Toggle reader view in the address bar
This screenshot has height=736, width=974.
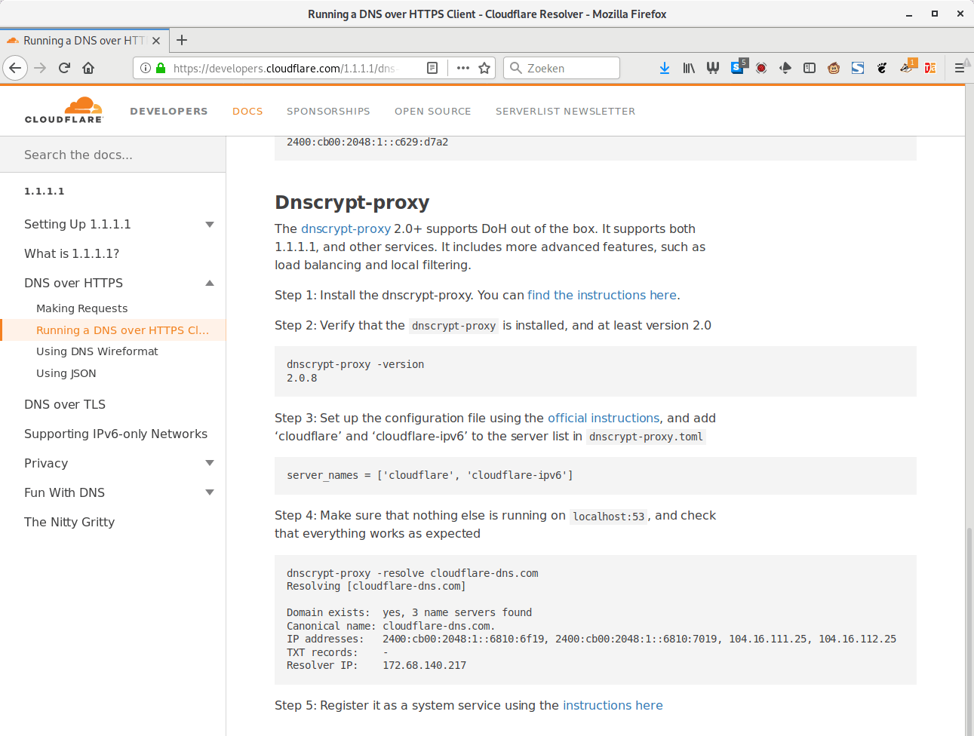(x=432, y=68)
